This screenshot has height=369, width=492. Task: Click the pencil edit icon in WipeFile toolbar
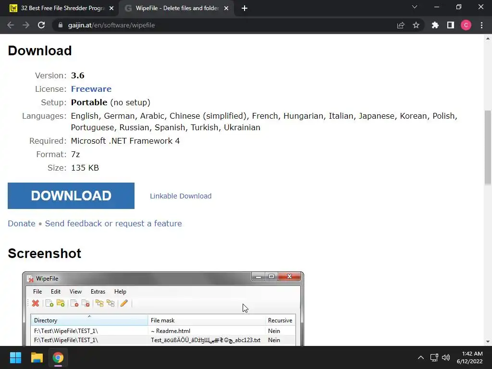(x=124, y=303)
